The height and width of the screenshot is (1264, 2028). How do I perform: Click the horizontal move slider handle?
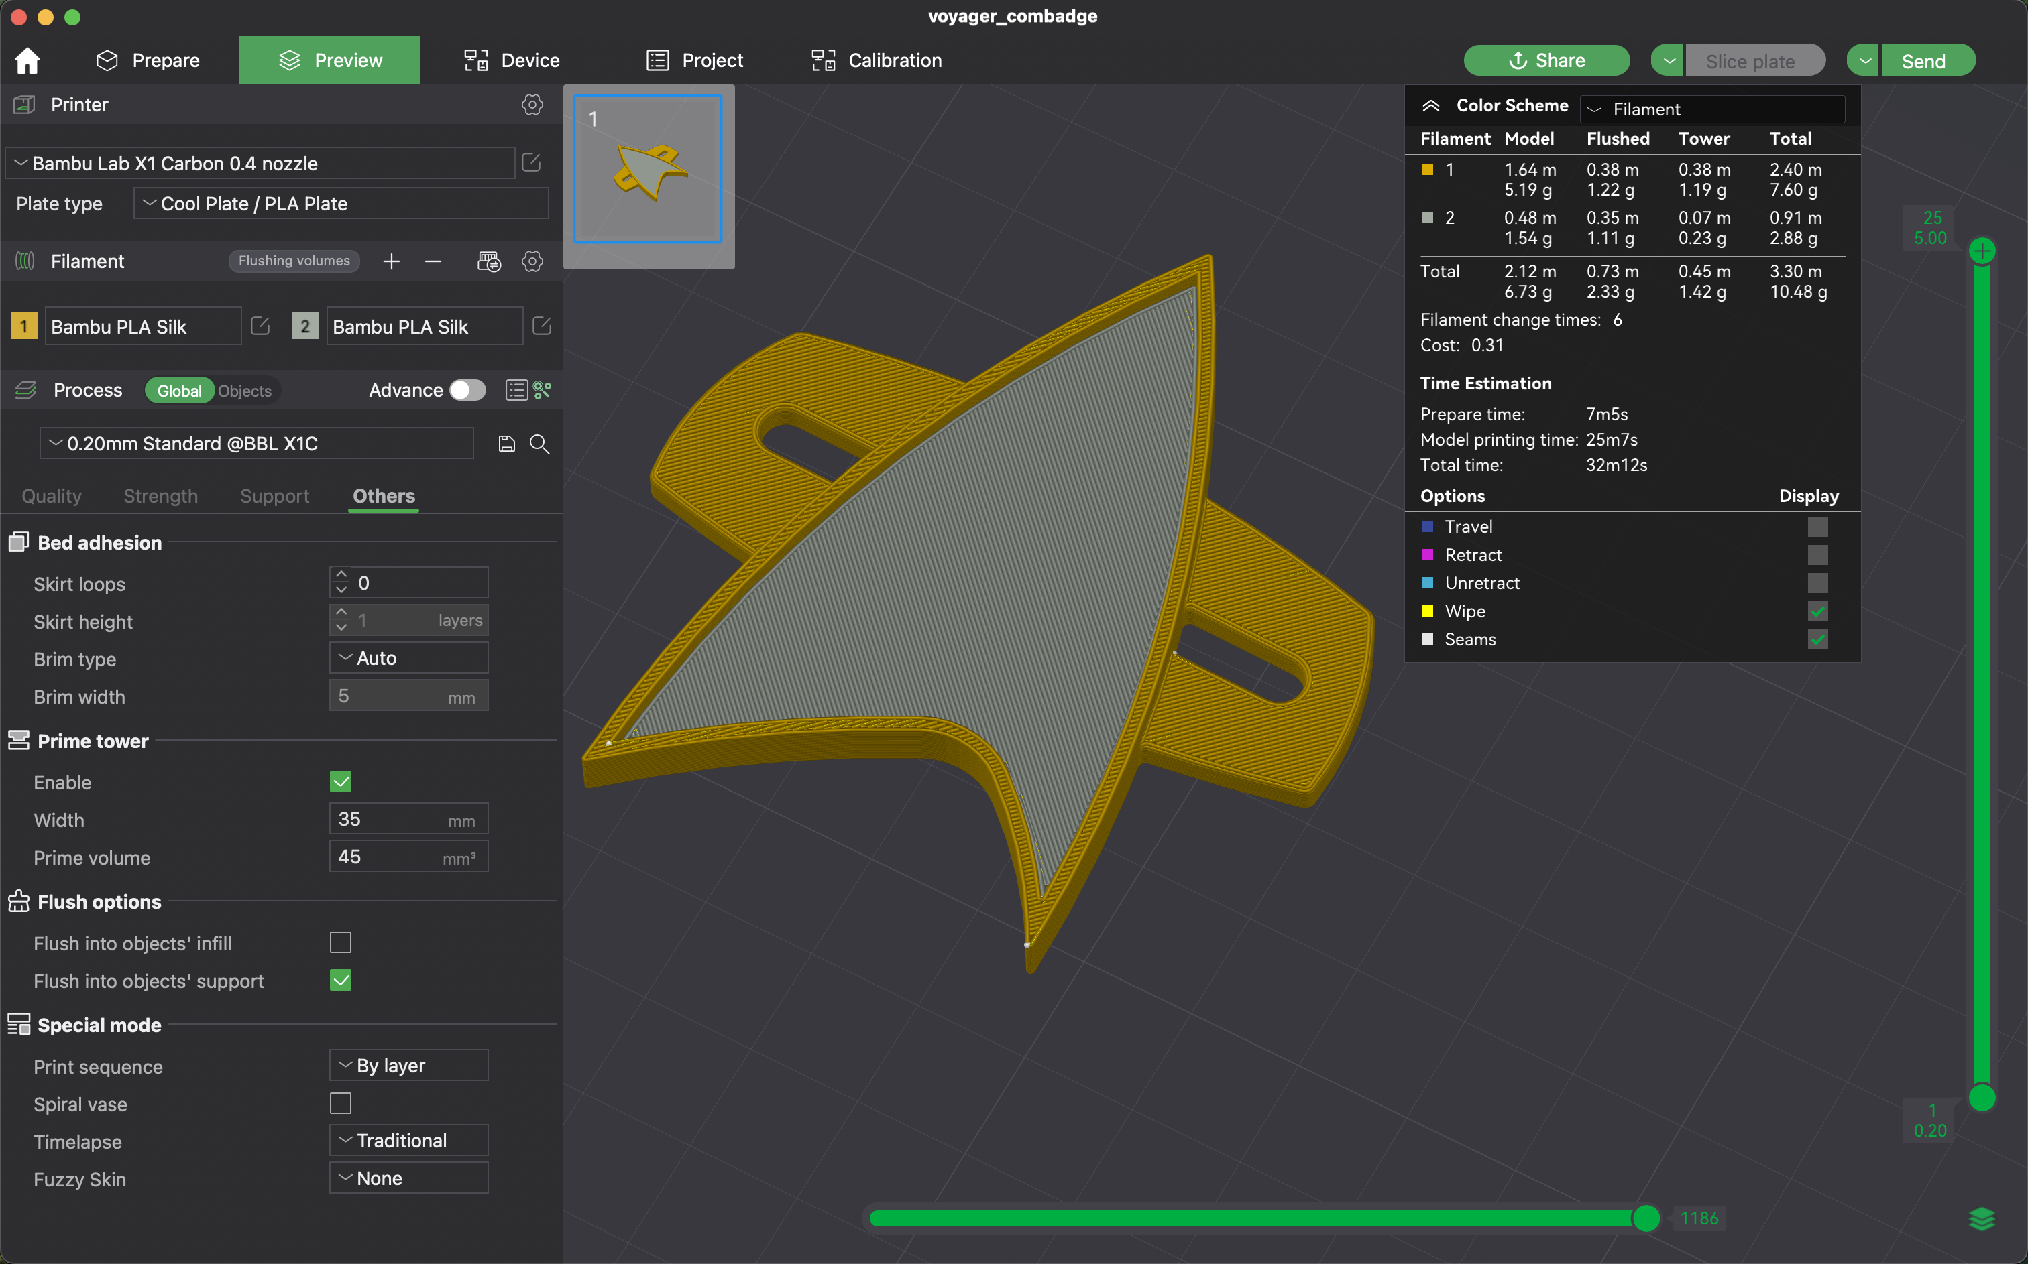pyautogui.click(x=1646, y=1218)
